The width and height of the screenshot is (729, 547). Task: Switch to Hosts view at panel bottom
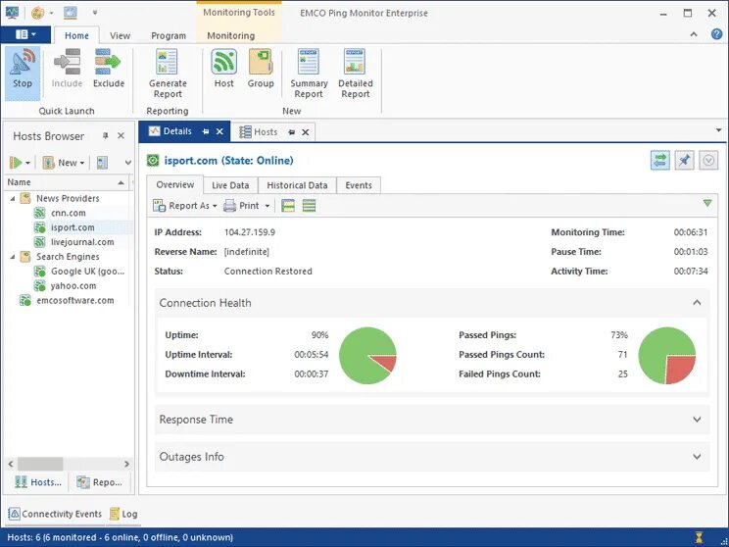38,482
